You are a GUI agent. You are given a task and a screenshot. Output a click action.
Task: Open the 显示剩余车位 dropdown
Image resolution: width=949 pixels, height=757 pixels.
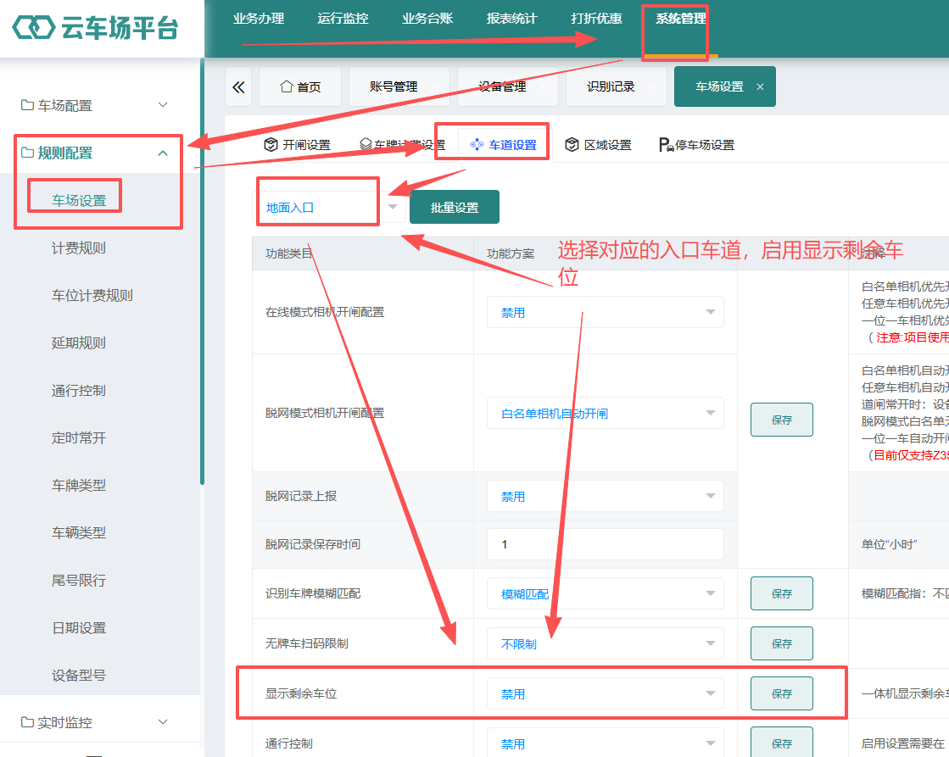tap(606, 693)
